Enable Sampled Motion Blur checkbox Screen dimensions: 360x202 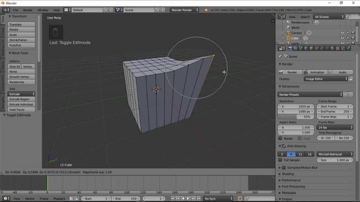(x=284, y=167)
